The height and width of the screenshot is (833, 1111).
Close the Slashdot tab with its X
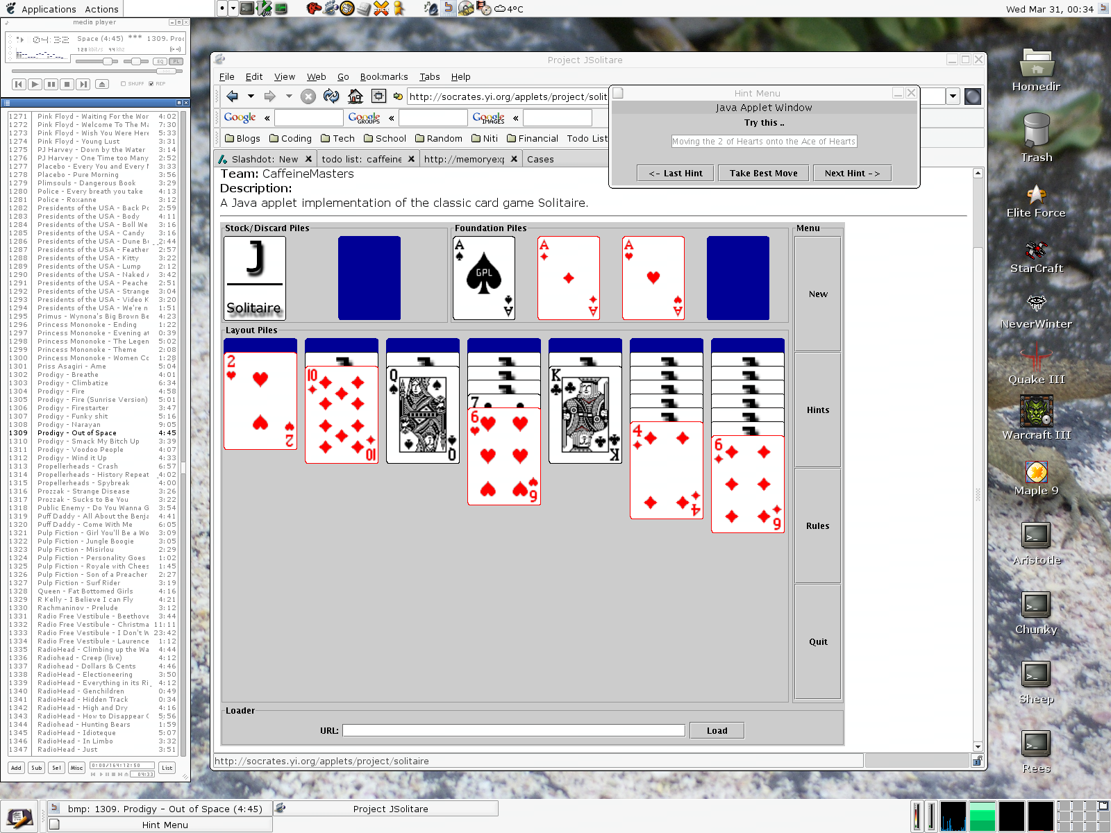click(x=308, y=159)
